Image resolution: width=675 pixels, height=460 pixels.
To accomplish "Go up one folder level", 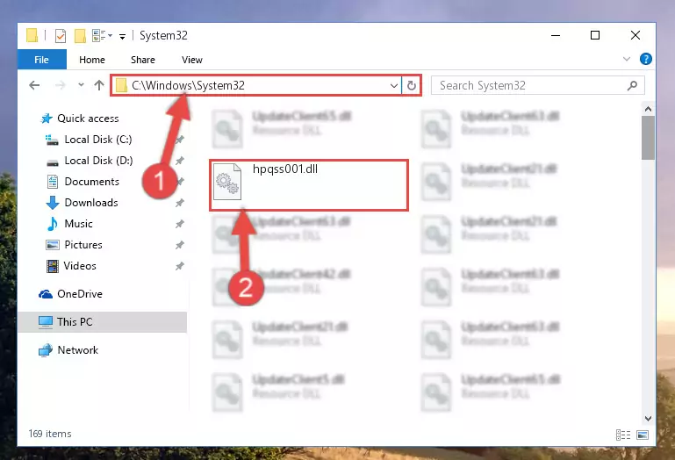I will (99, 85).
